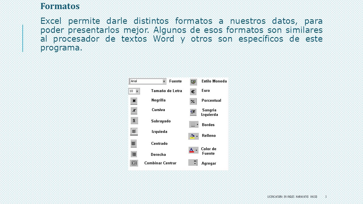
Task: Click the Estilo Moneda currency icon
Action: (x=193, y=82)
